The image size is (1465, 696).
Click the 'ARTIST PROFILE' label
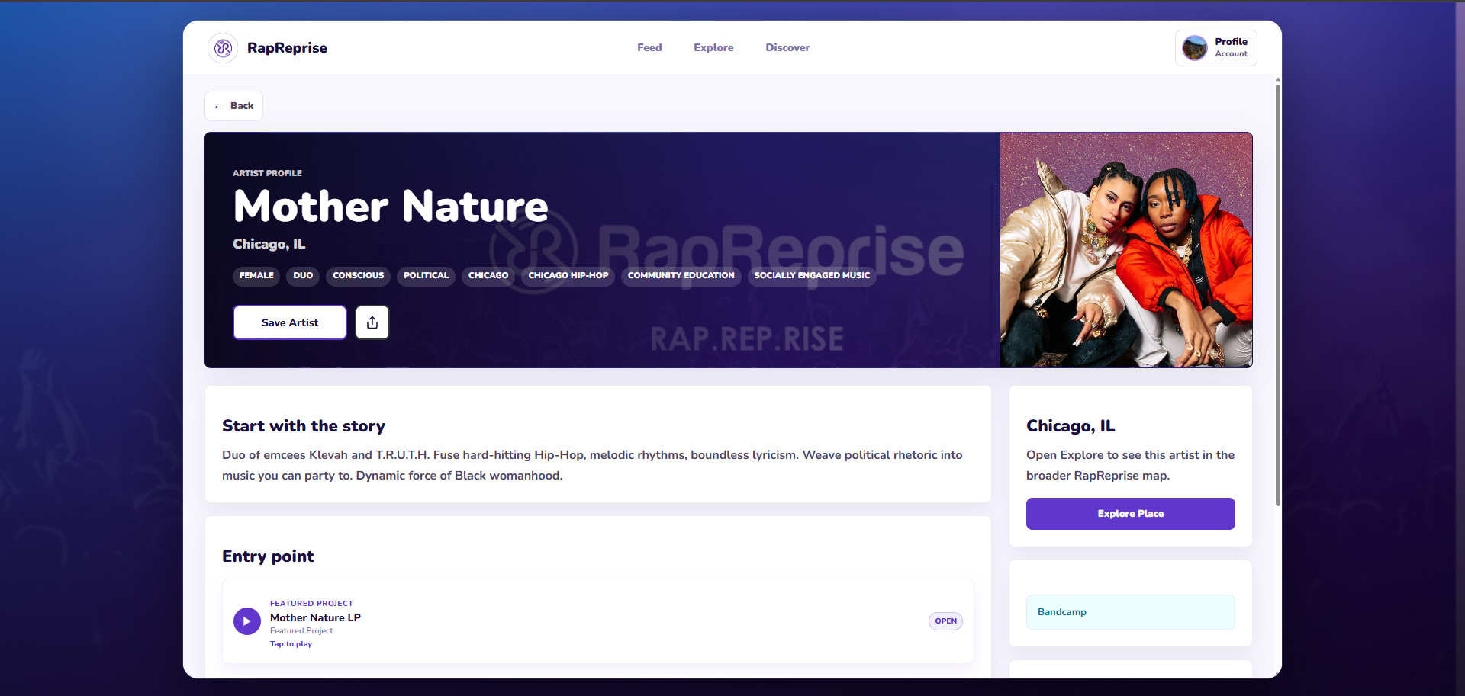267,173
